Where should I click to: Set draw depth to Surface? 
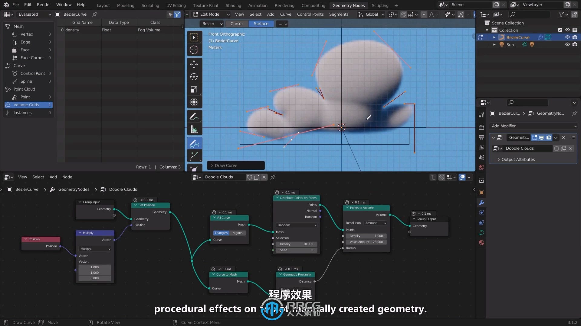pyautogui.click(x=261, y=24)
